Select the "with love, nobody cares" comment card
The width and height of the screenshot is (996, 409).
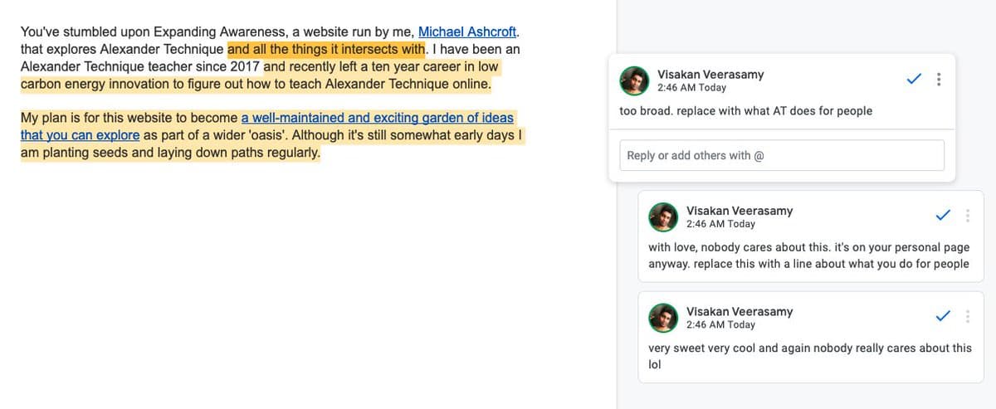click(x=808, y=256)
